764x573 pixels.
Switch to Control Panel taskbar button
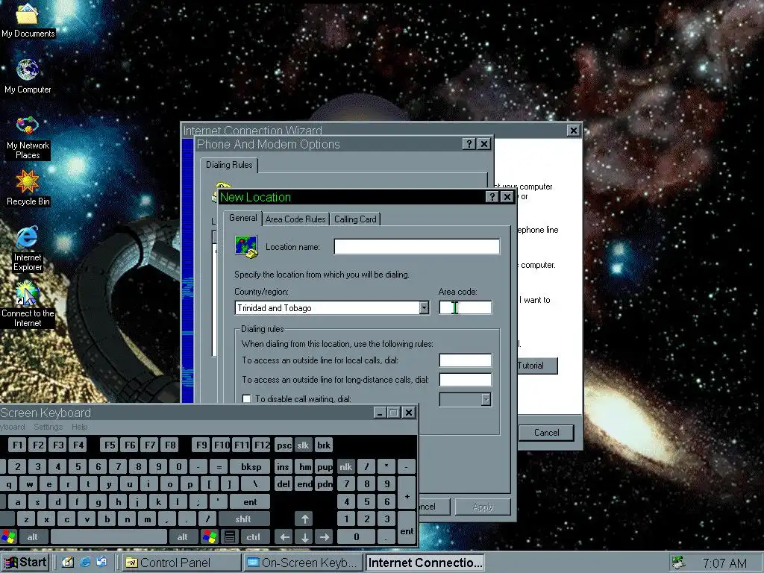click(181, 563)
